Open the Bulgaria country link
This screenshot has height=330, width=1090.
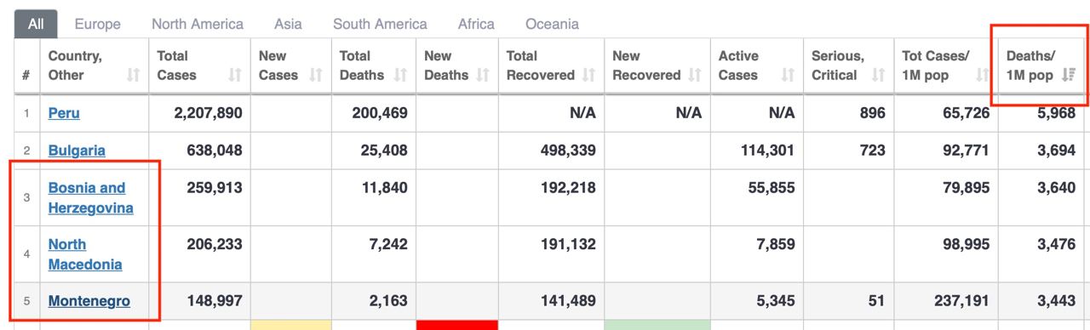[x=77, y=151]
